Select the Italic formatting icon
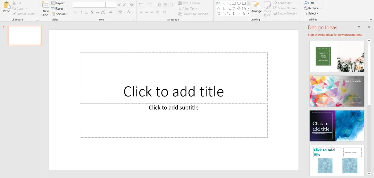 point(81,12)
